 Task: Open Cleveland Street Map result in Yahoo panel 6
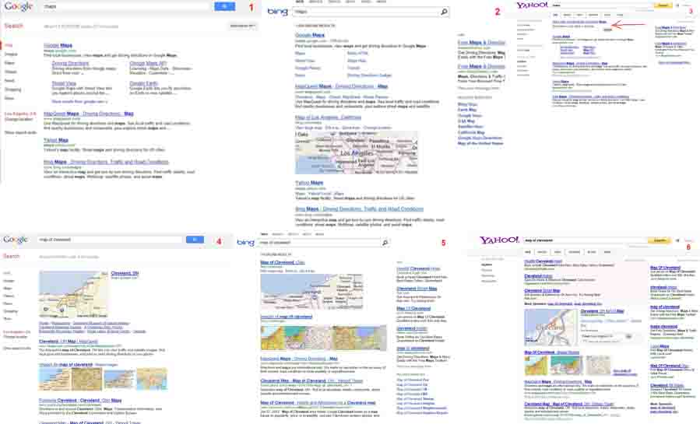(542, 291)
